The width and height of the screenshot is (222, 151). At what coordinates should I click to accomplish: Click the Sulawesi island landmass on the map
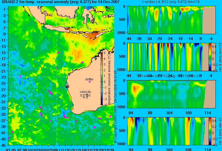click(x=88, y=15)
